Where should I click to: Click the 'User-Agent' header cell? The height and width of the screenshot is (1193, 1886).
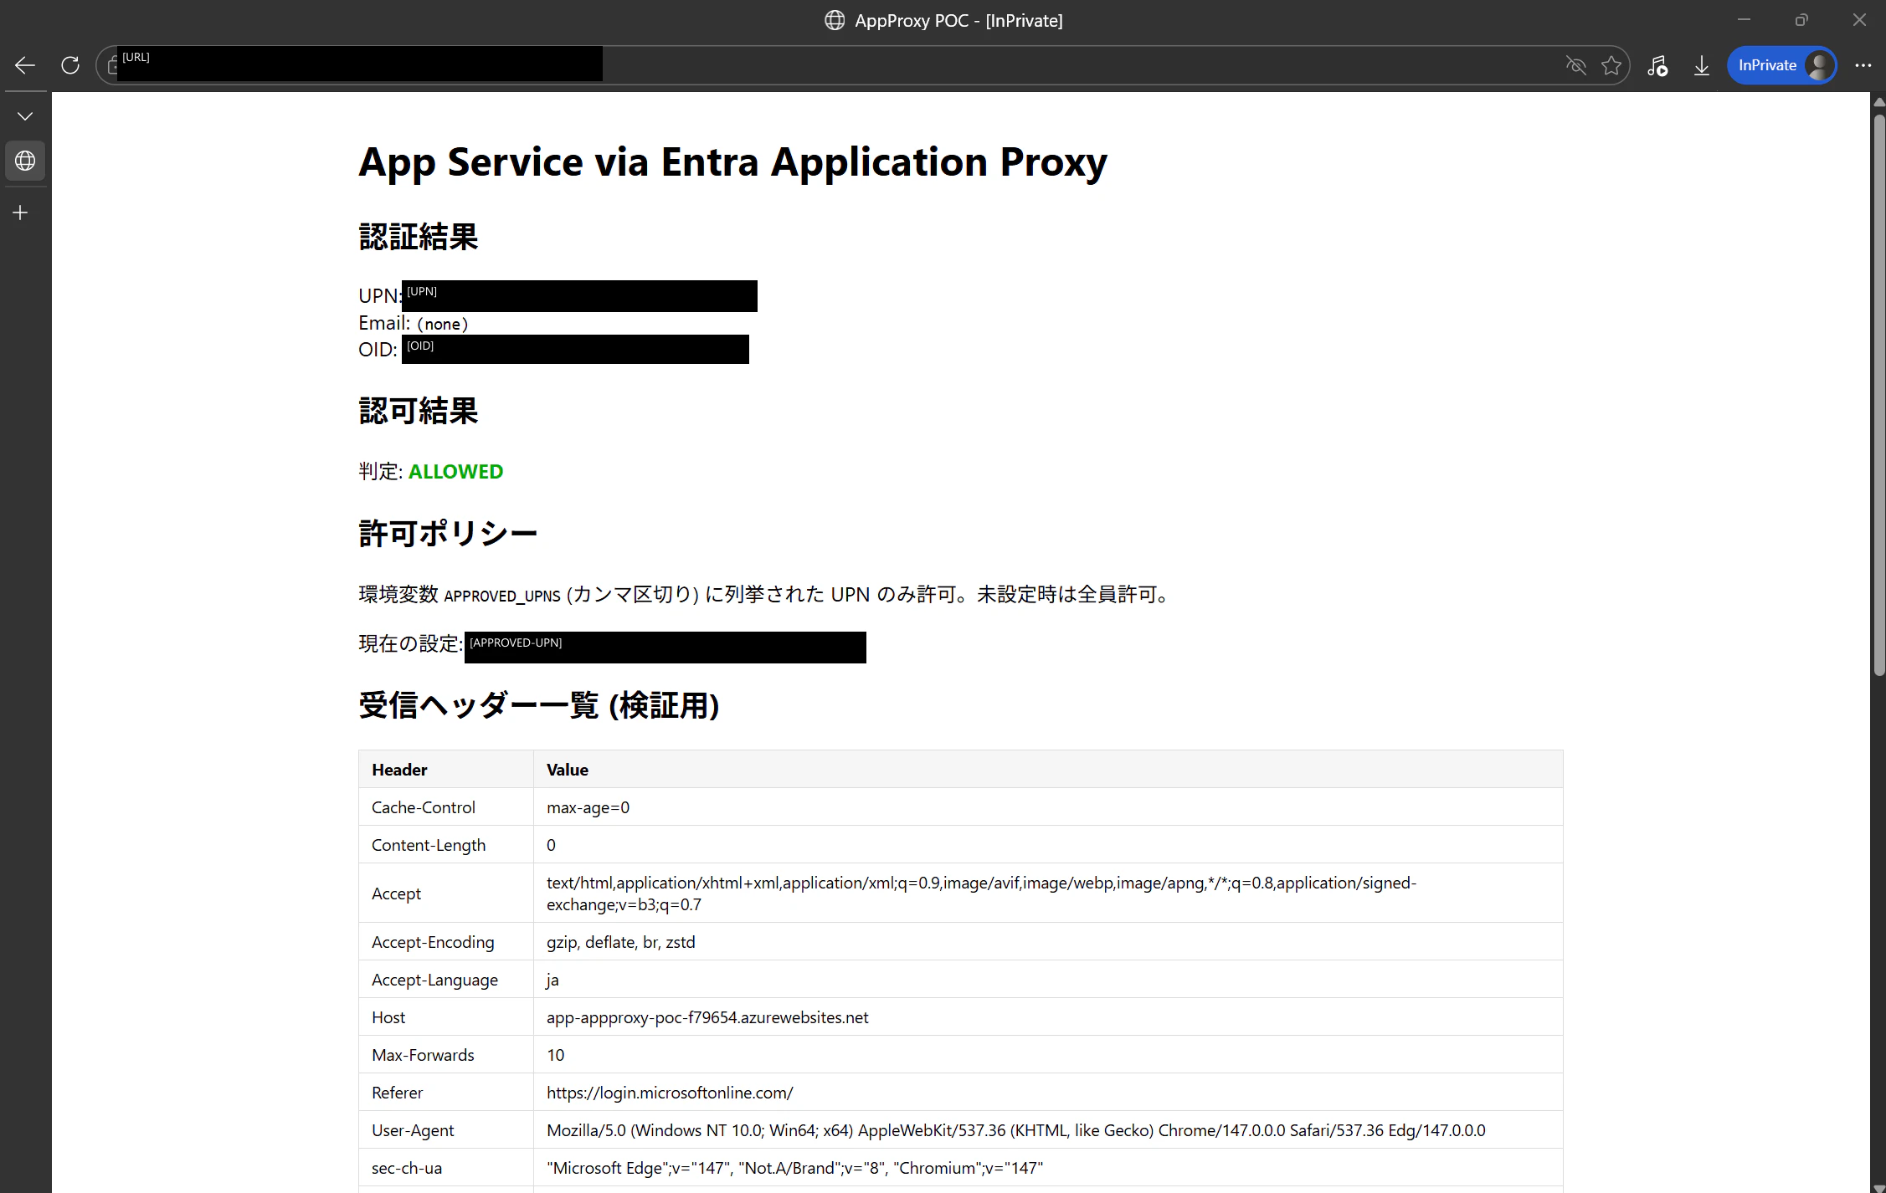tap(446, 1130)
